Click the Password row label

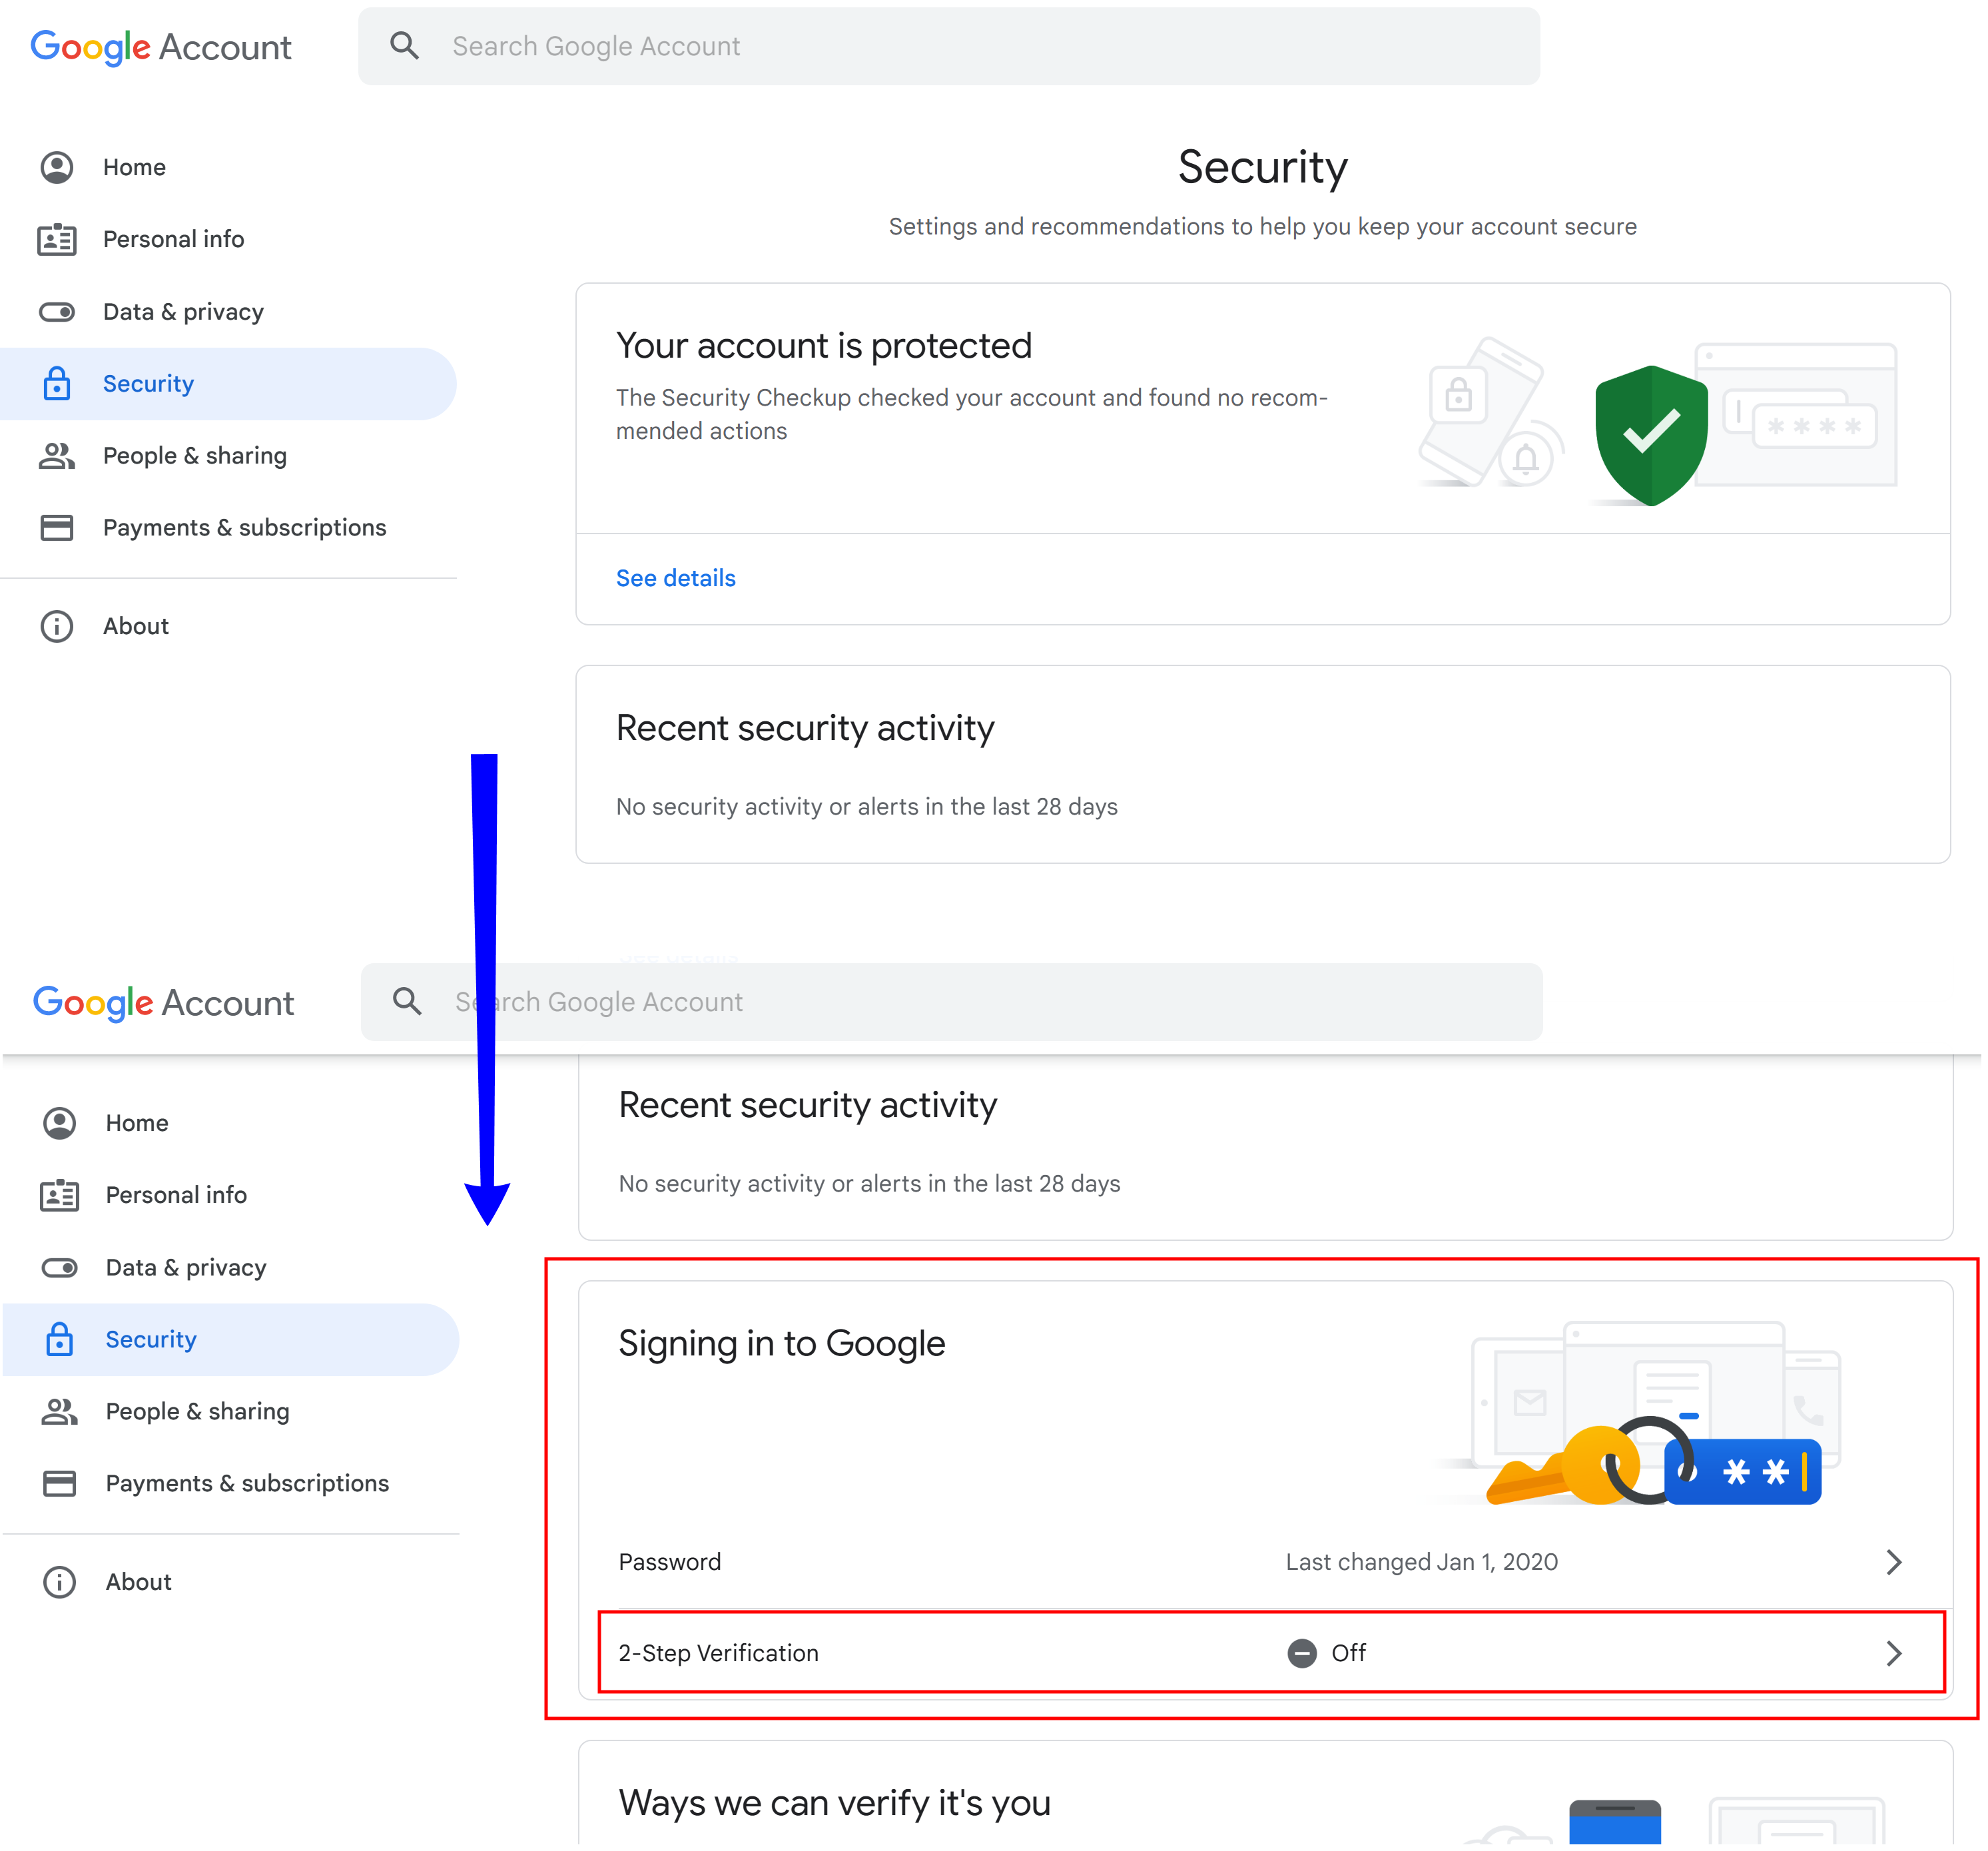coord(669,1562)
